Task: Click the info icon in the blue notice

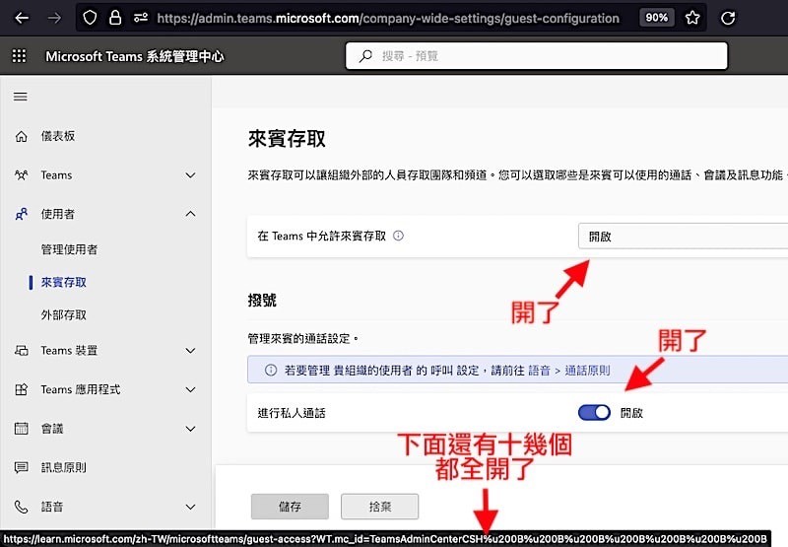Action: [x=271, y=371]
